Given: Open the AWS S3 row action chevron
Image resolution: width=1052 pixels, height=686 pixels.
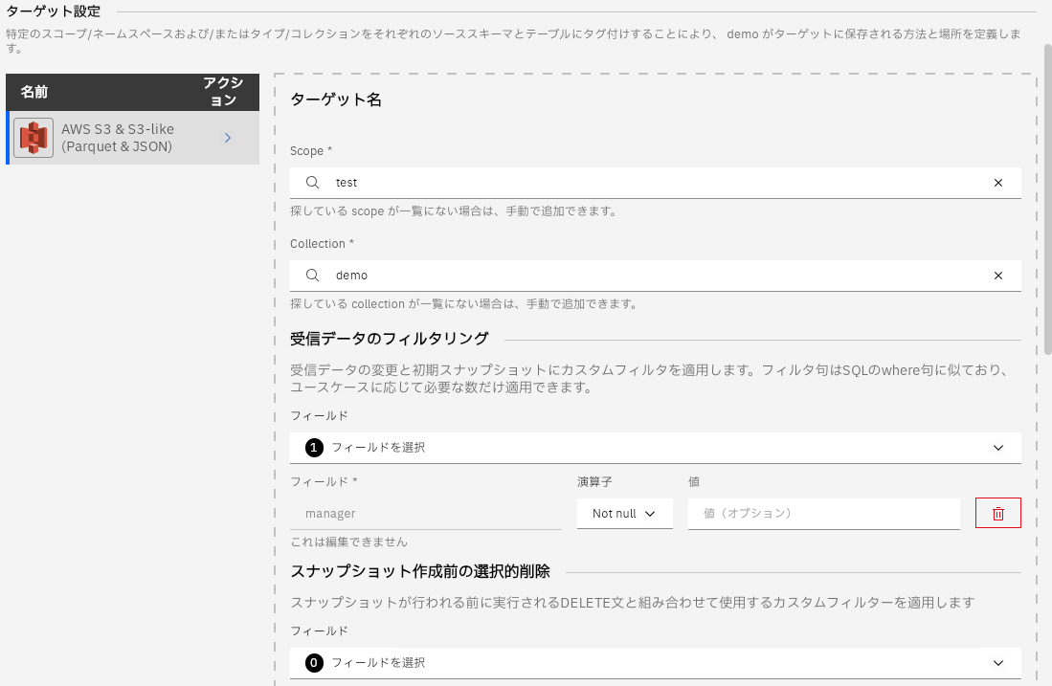Looking at the screenshot, I should pyautogui.click(x=228, y=139).
